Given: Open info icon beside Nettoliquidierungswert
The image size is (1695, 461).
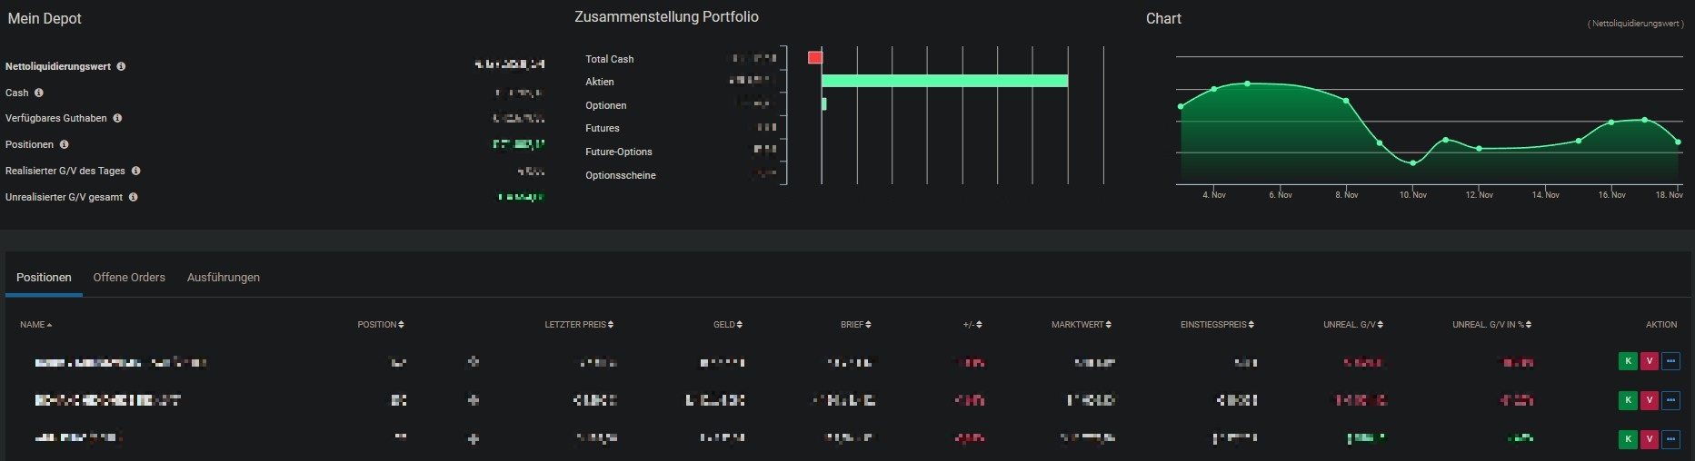Looking at the screenshot, I should click(x=121, y=66).
